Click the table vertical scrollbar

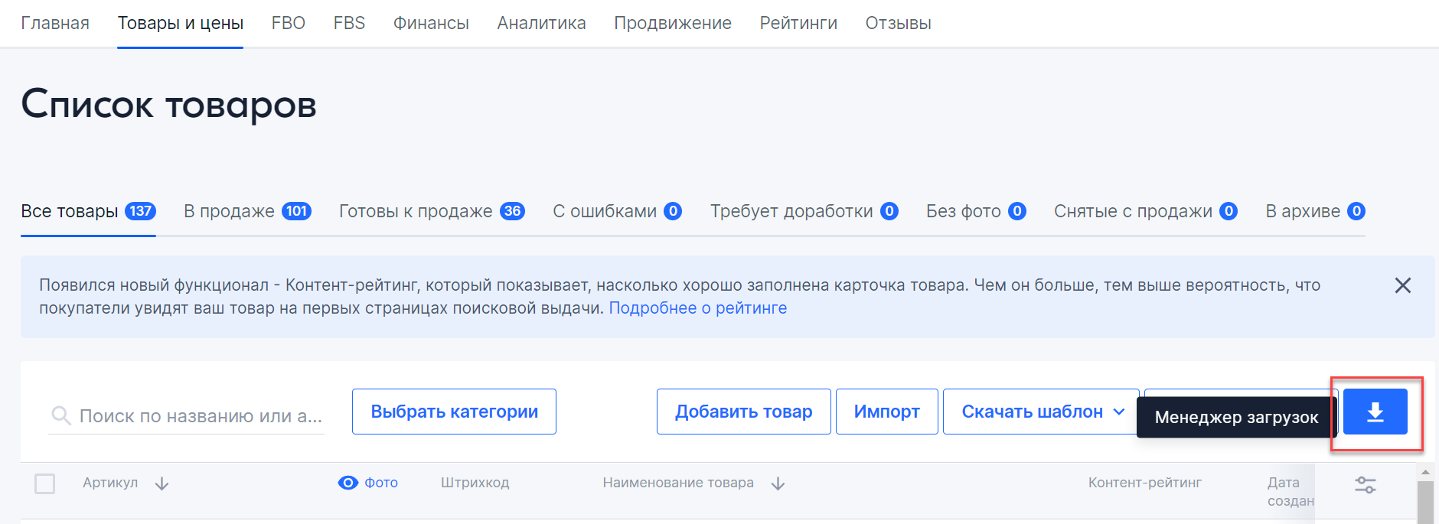[1424, 501]
